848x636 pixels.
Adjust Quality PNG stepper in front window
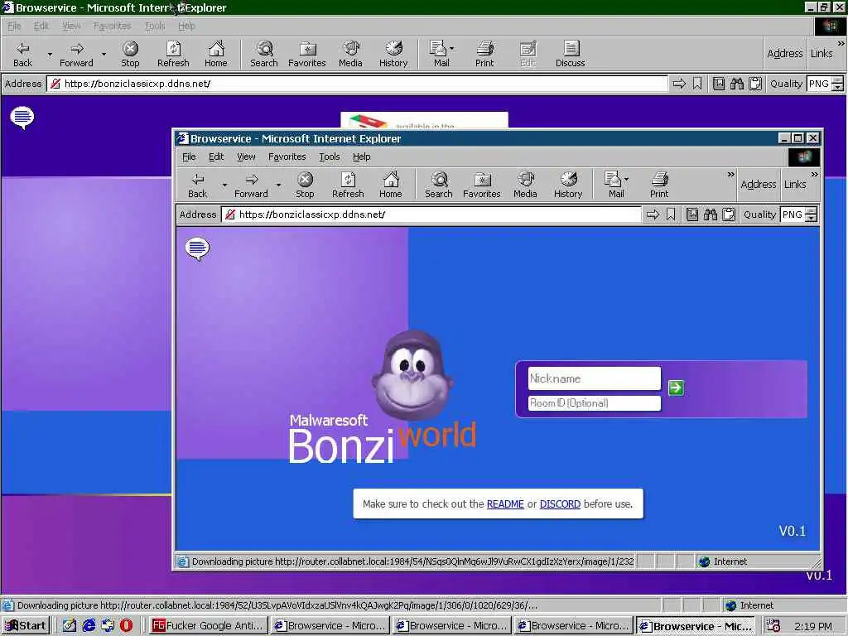tap(811, 214)
